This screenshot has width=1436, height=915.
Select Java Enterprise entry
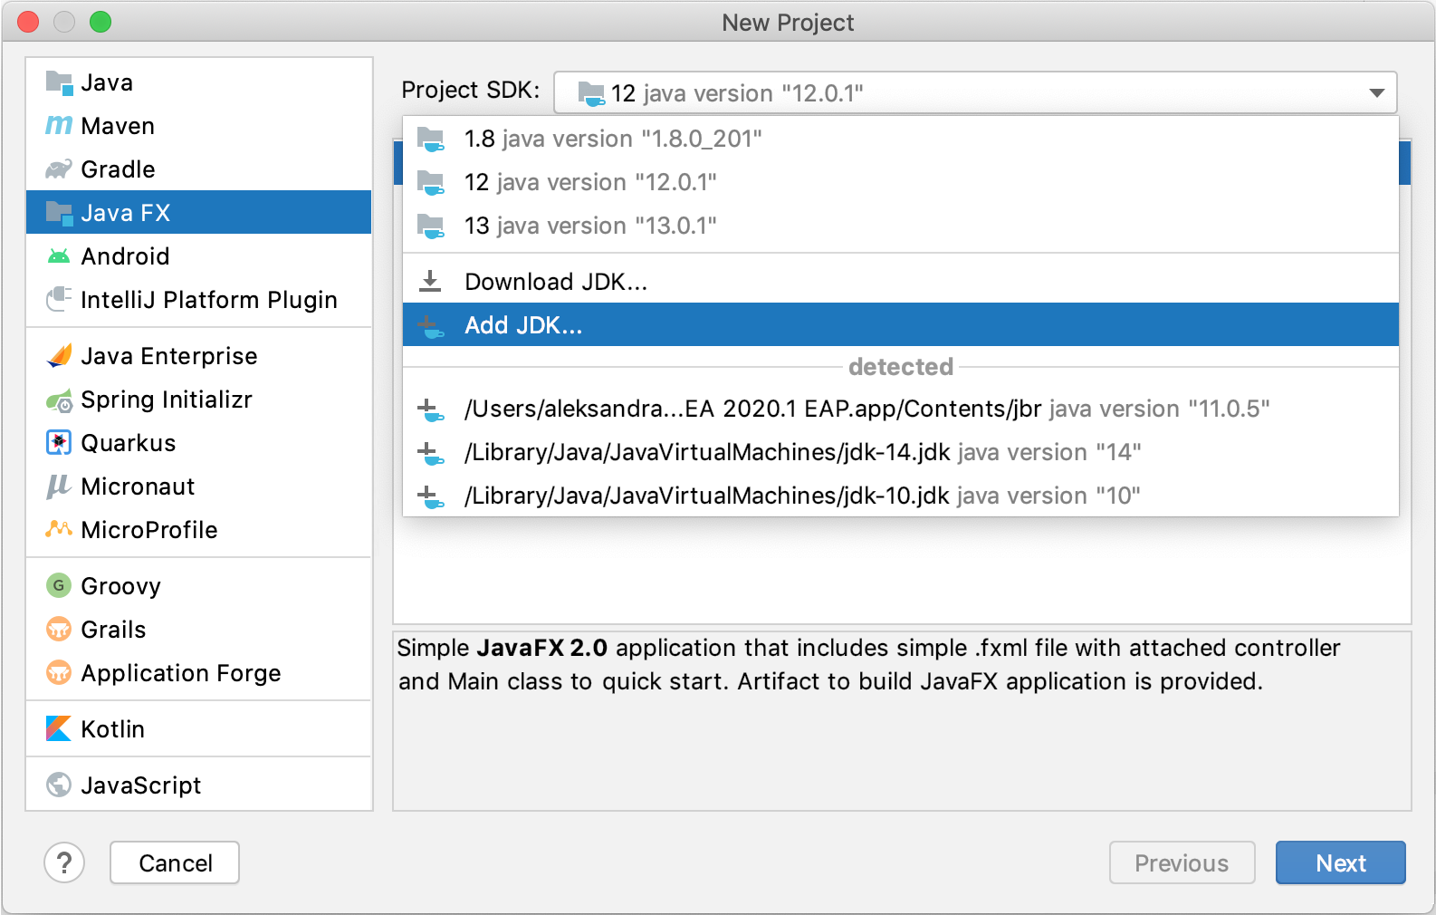click(199, 356)
